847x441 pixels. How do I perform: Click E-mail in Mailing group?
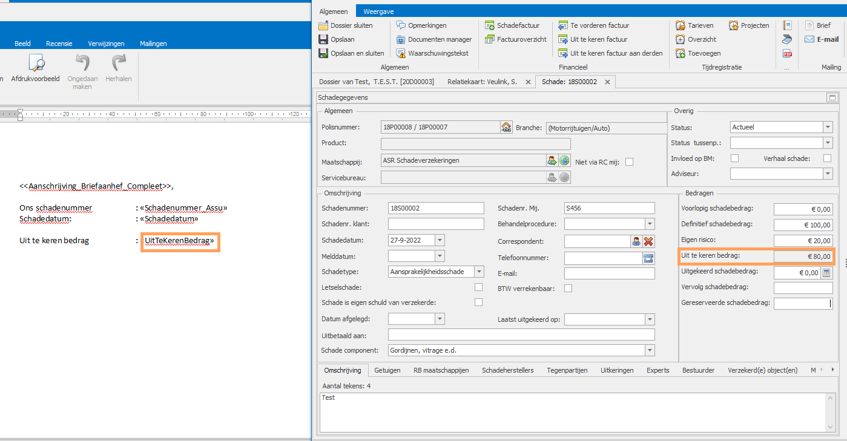click(822, 39)
